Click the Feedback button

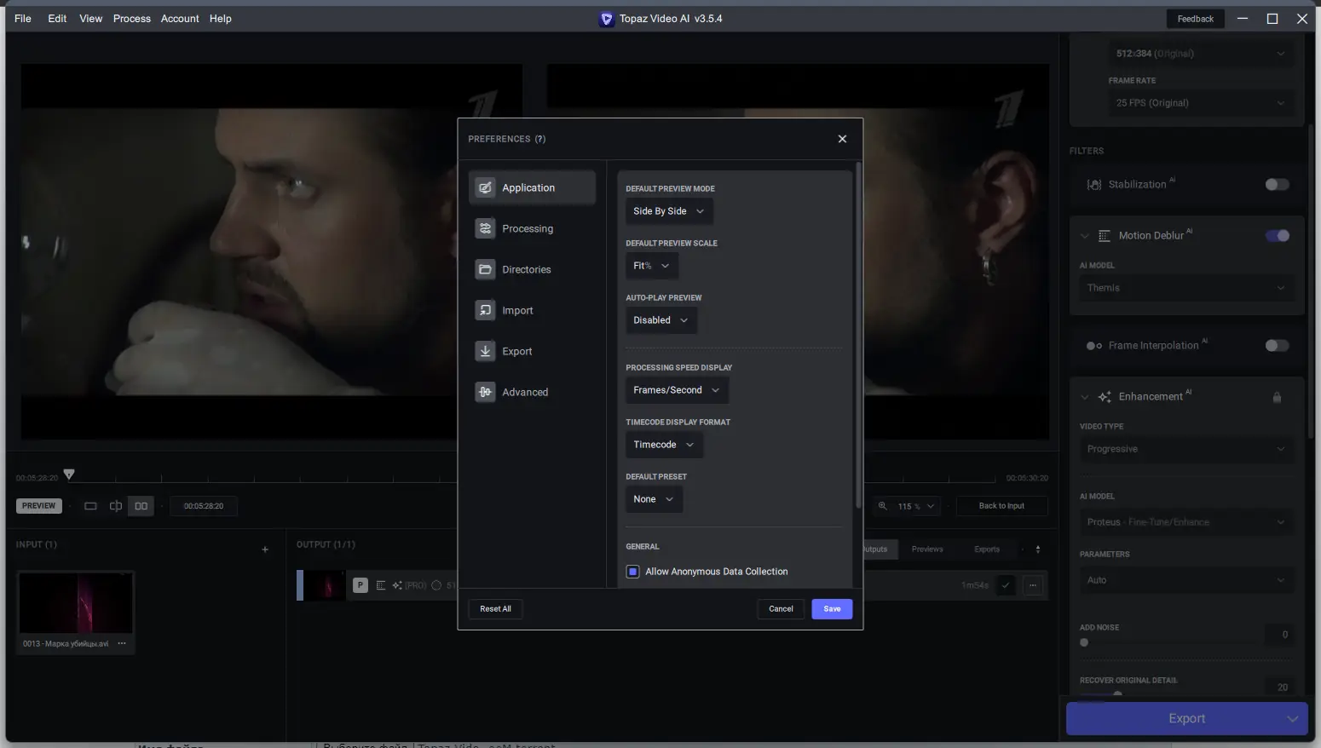(x=1195, y=19)
